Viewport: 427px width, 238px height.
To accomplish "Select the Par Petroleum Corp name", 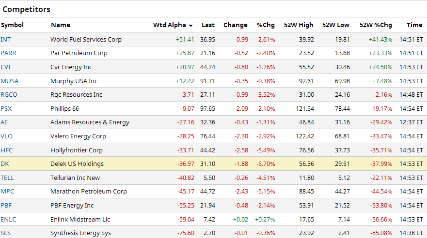I will (79, 53).
